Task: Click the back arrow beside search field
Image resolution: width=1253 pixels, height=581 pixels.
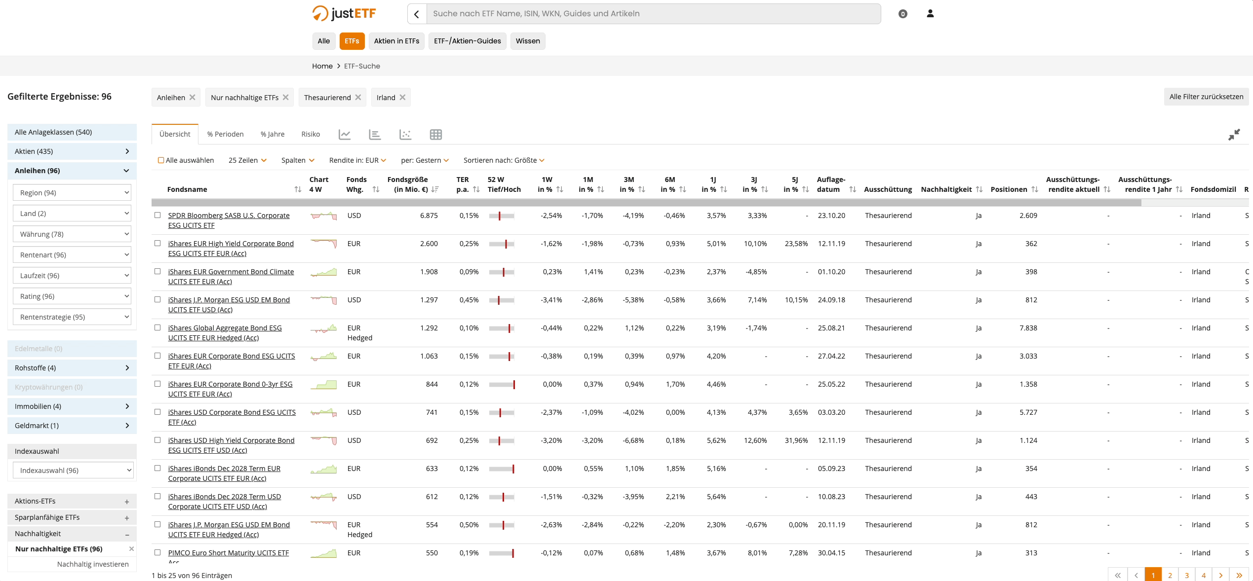Action: 417,14
